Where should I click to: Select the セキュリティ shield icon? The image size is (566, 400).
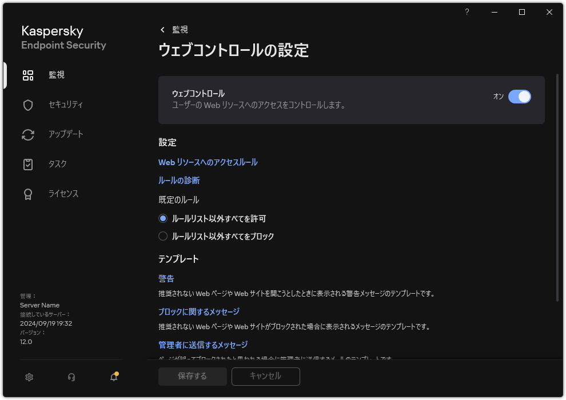(28, 105)
